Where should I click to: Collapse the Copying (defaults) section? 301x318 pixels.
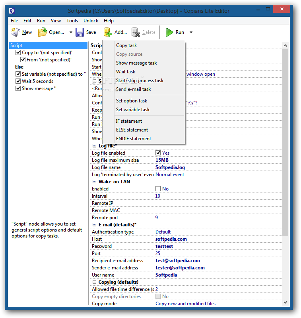(x=94, y=282)
